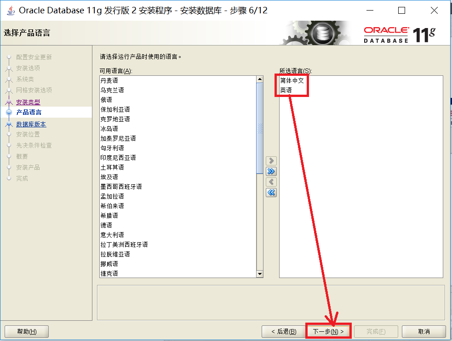Select 丹麦语 in available languages
The width and height of the screenshot is (452, 341).
pos(178,80)
